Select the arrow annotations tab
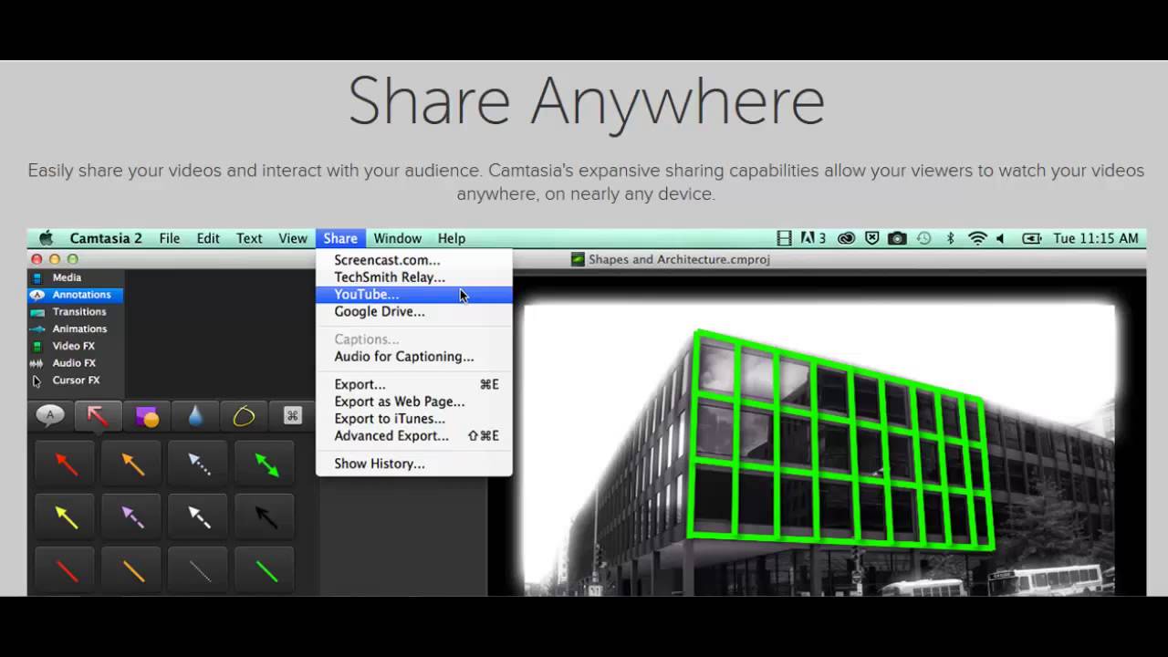The height and width of the screenshot is (657, 1168). pyautogui.click(x=98, y=416)
